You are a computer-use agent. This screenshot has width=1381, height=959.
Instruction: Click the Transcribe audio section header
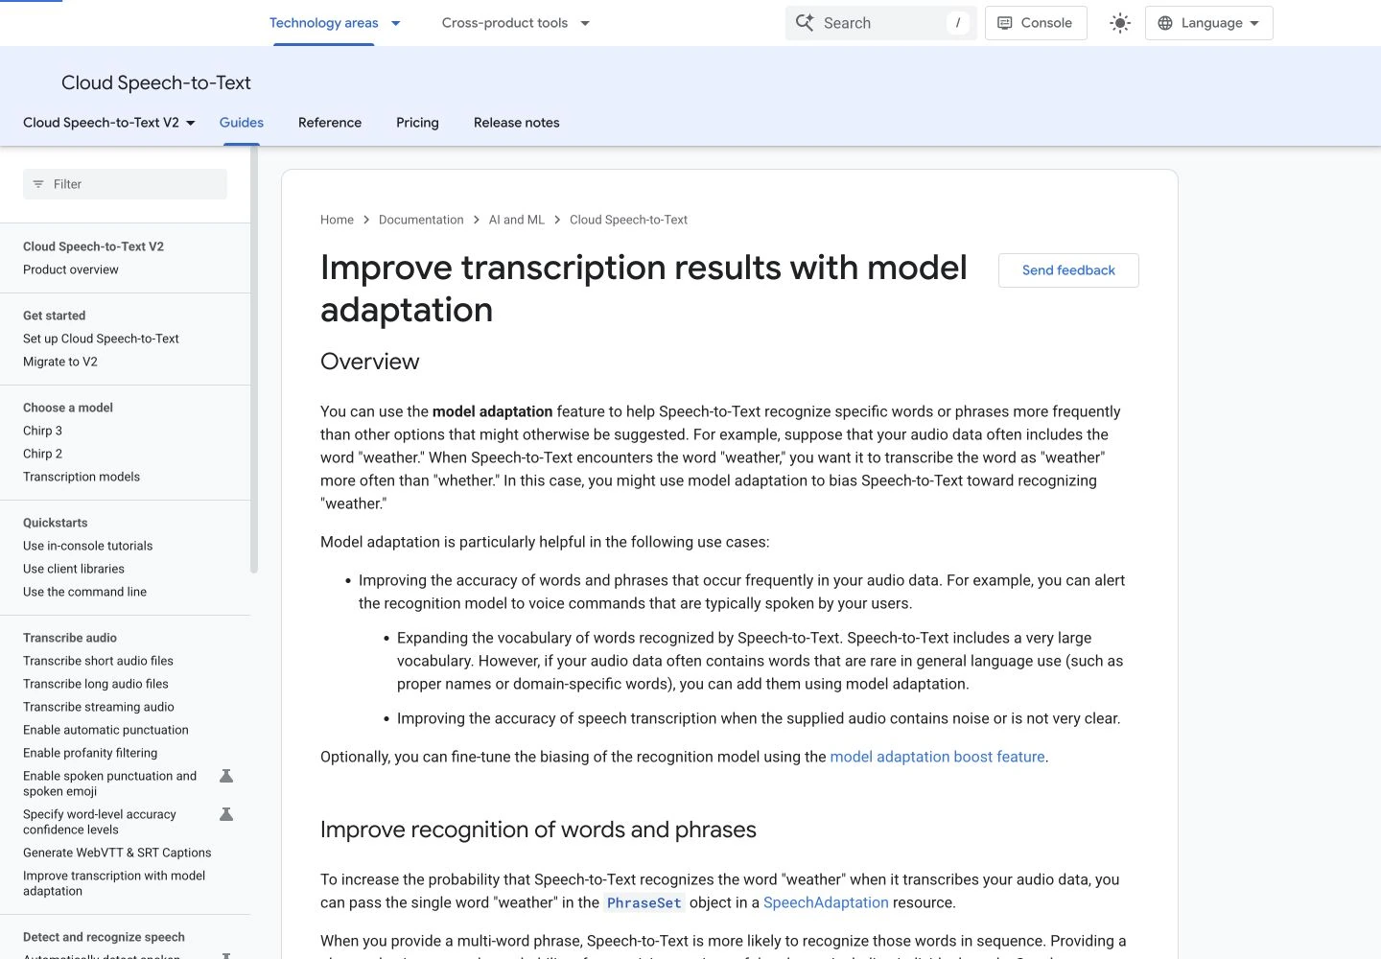tap(70, 638)
